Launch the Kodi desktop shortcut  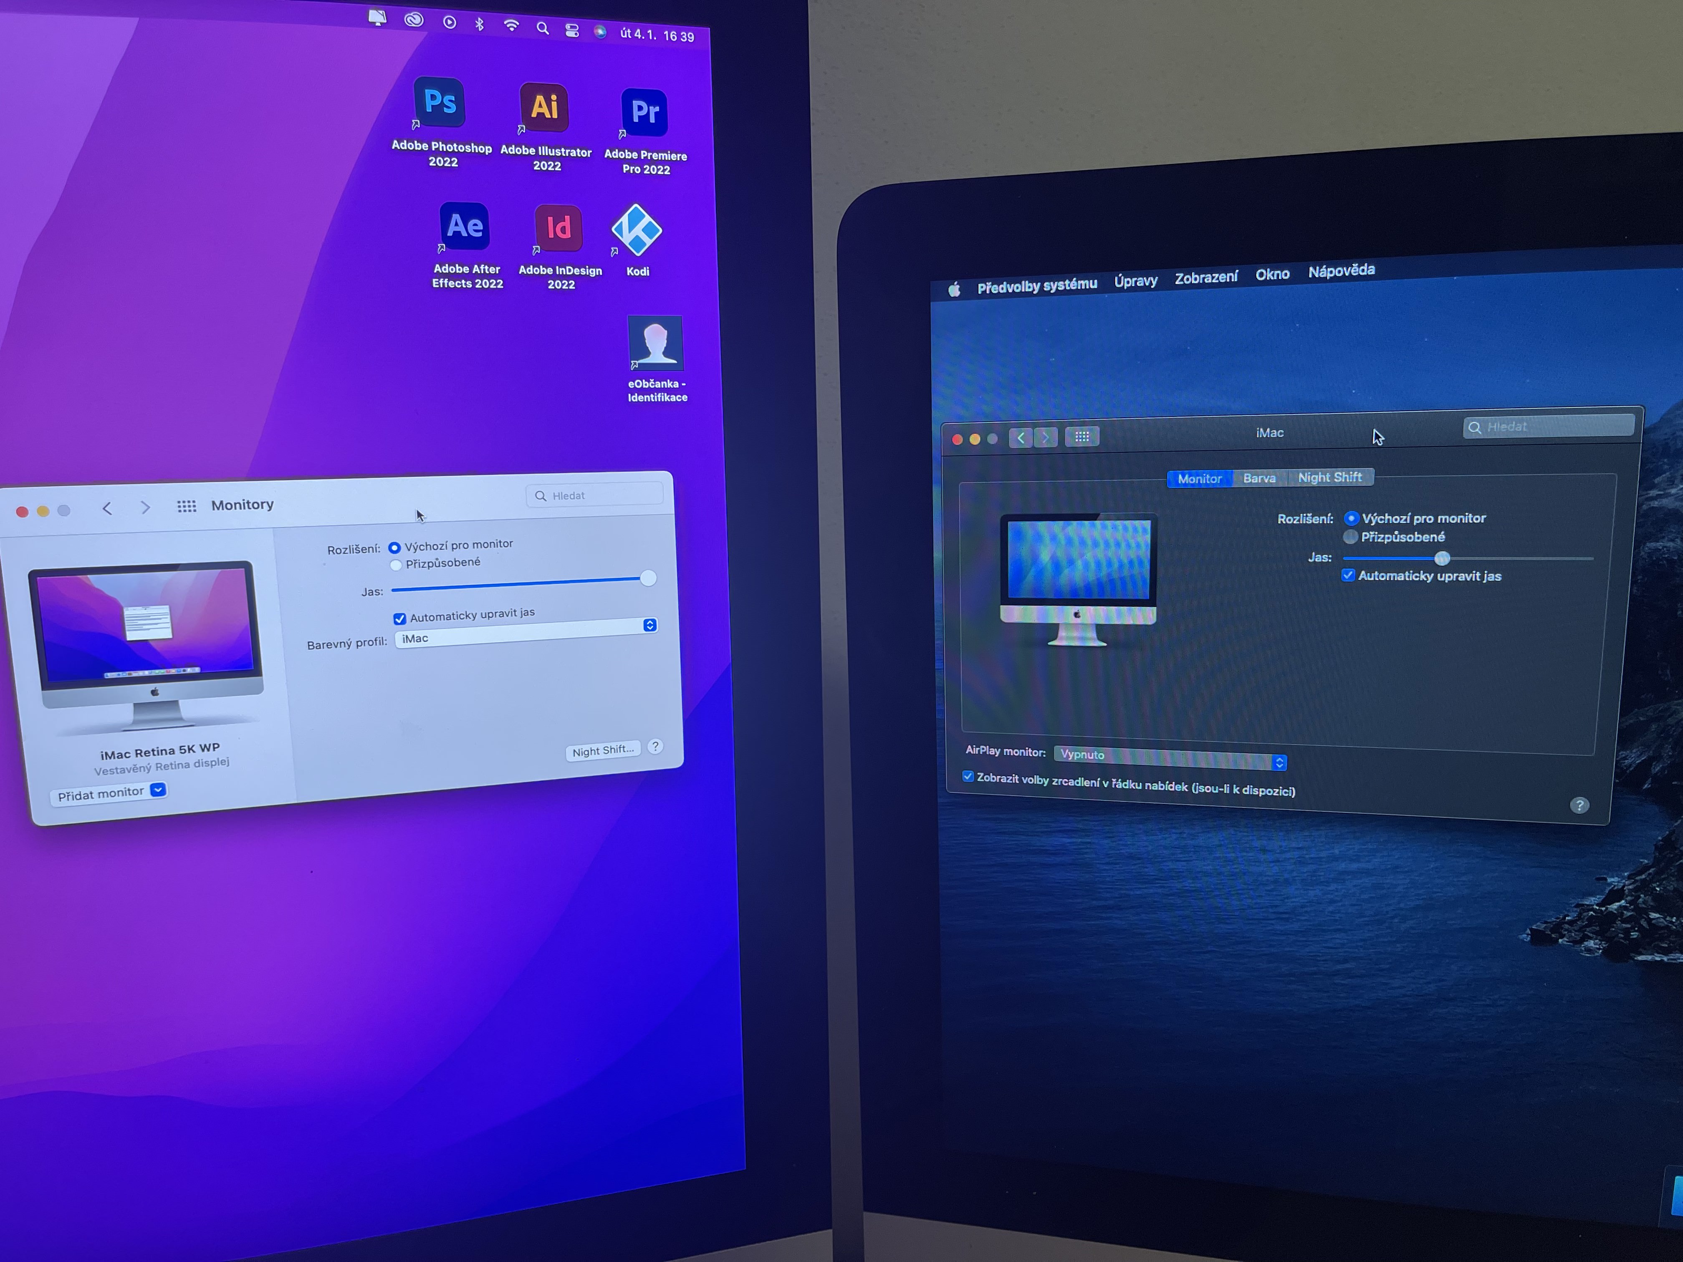point(637,230)
